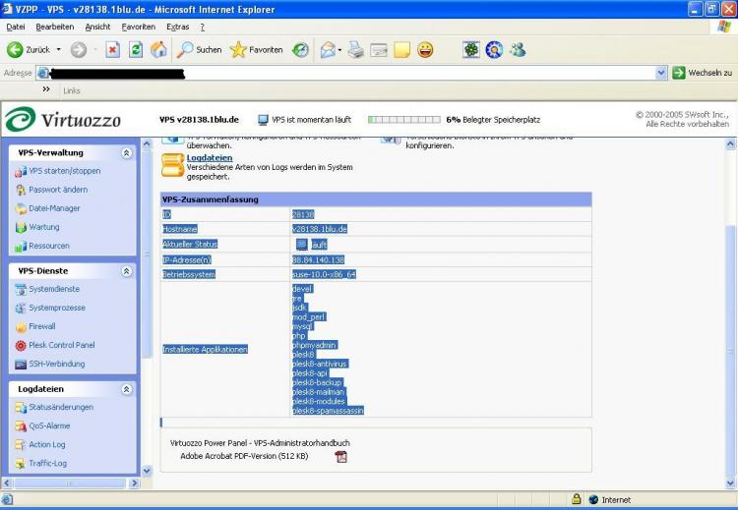Open the mail icon dropdown arrow

coord(339,50)
